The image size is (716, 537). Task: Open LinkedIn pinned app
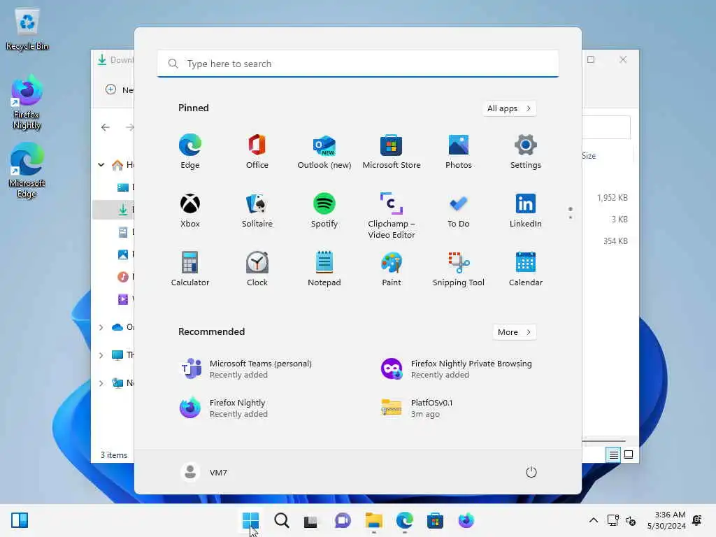click(526, 210)
